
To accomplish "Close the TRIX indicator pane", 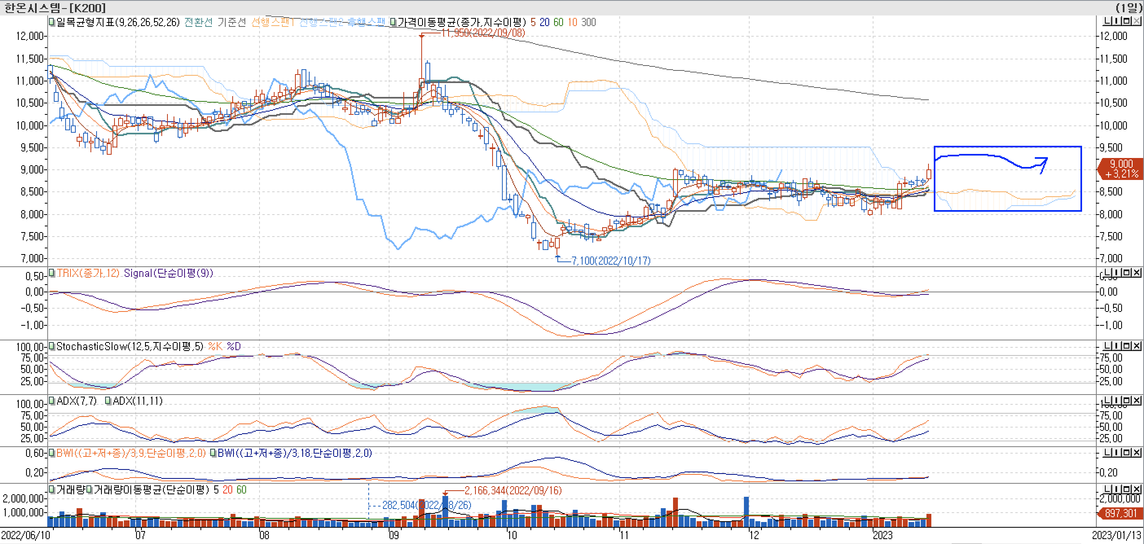I will point(1136,272).
